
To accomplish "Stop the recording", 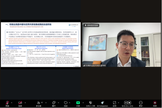I will [130, 103].
